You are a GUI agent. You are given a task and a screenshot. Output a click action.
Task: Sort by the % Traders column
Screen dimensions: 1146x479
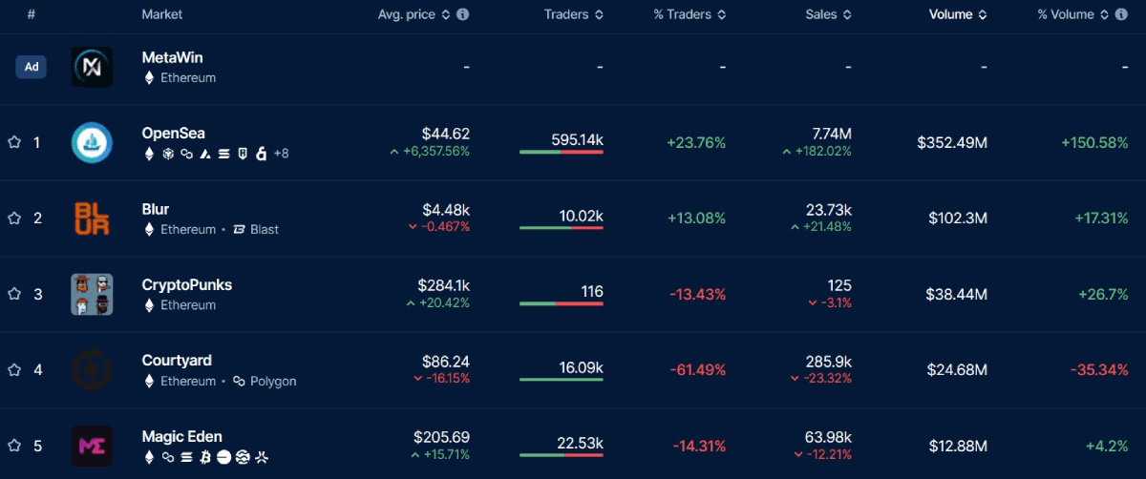point(690,15)
